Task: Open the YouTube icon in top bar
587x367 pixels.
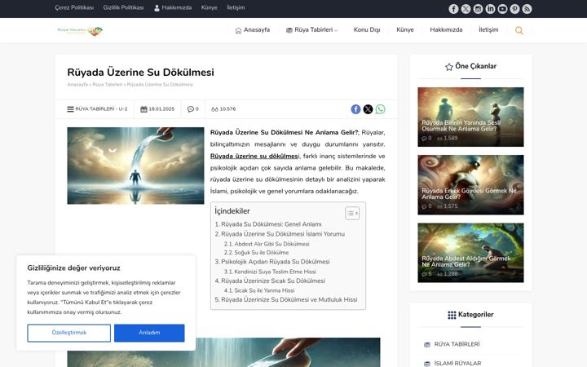Action: coord(502,9)
